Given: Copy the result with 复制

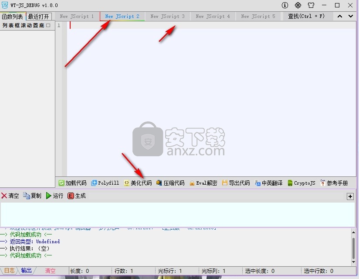Looking at the screenshot, I should [x=32, y=196].
